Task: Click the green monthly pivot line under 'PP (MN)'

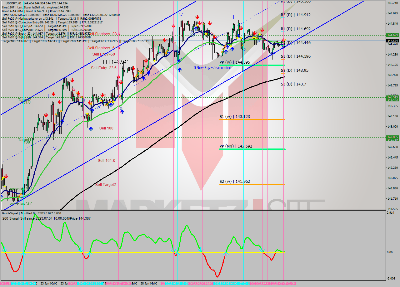Action: [252, 149]
